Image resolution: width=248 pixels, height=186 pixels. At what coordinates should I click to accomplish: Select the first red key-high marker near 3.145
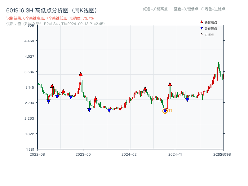52,86
